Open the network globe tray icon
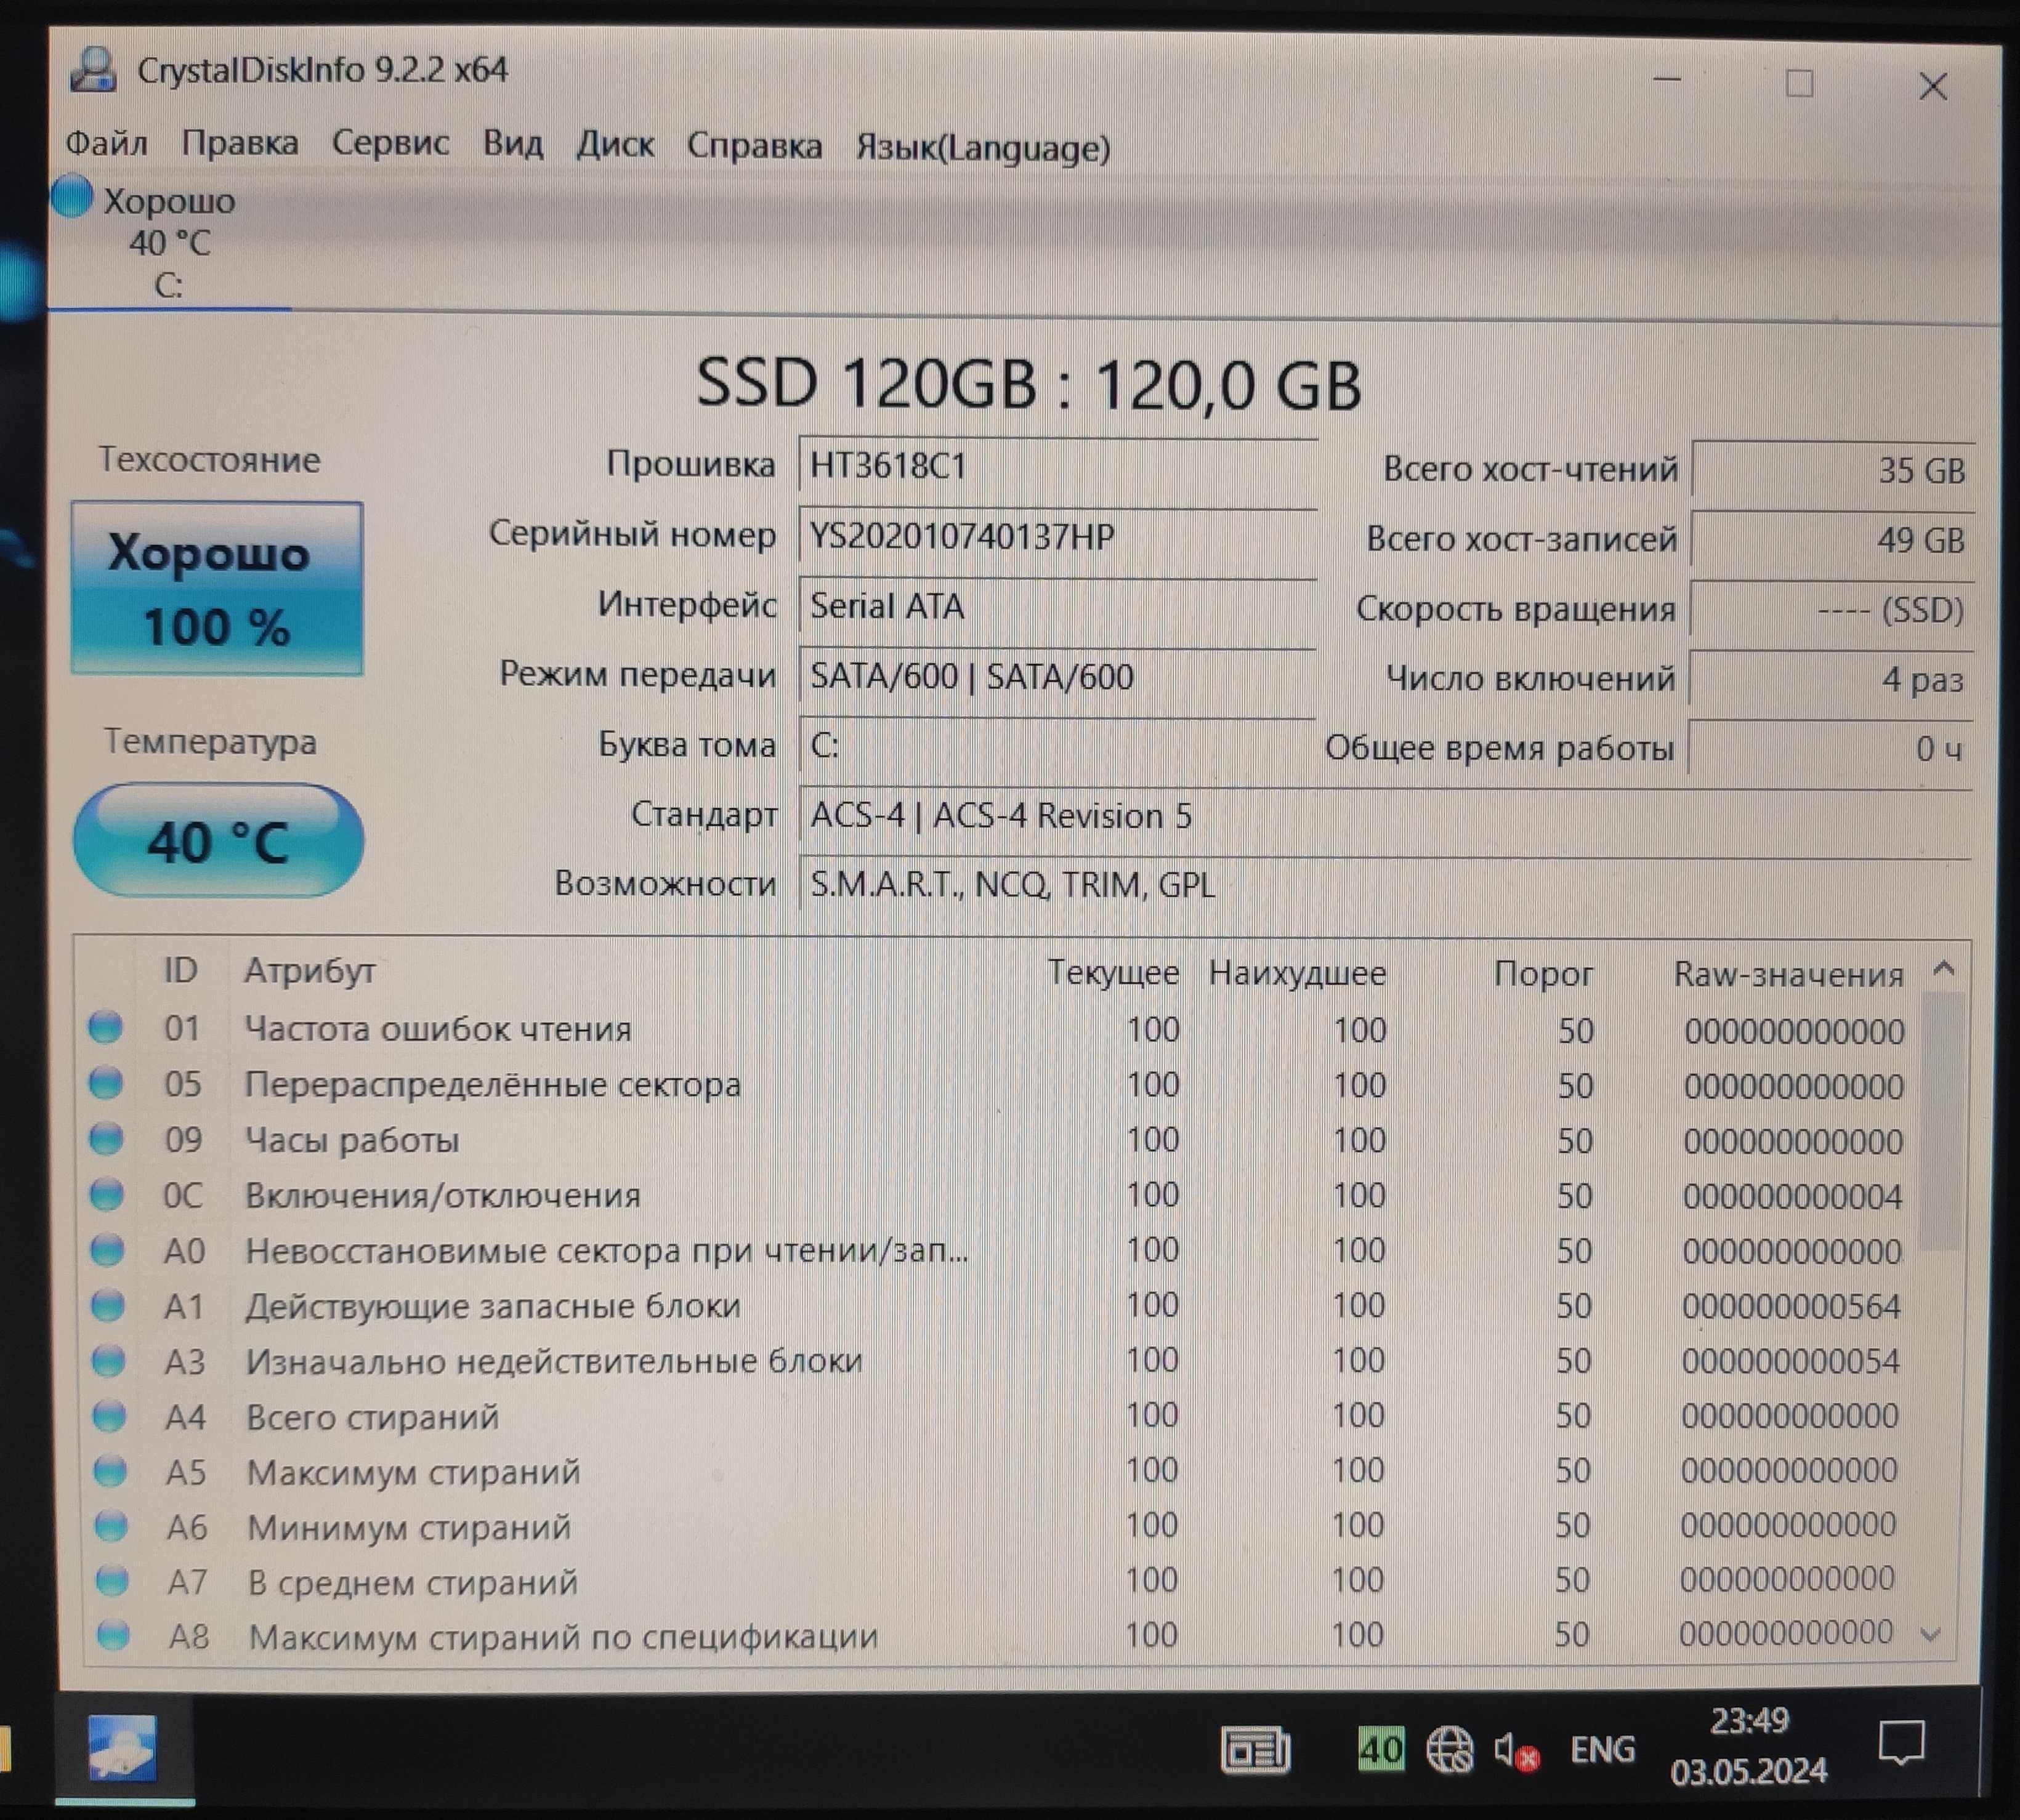Image resolution: width=2020 pixels, height=1820 pixels. (1449, 1750)
